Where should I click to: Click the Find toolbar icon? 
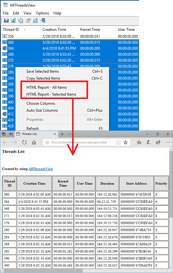pyautogui.click(x=35, y=20)
